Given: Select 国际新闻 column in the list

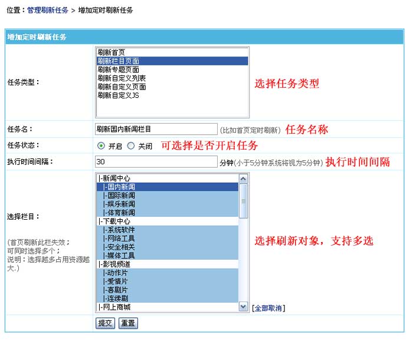Looking at the screenshot, I should click(x=120, y=195).
